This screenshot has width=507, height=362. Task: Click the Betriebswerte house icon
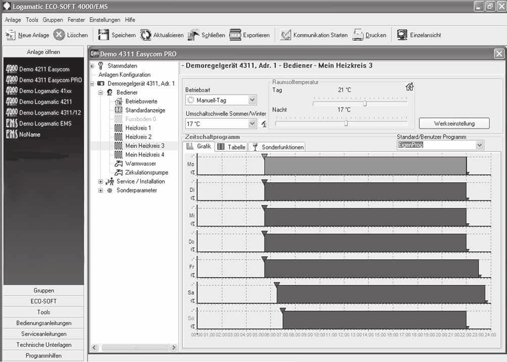[119, 101]
